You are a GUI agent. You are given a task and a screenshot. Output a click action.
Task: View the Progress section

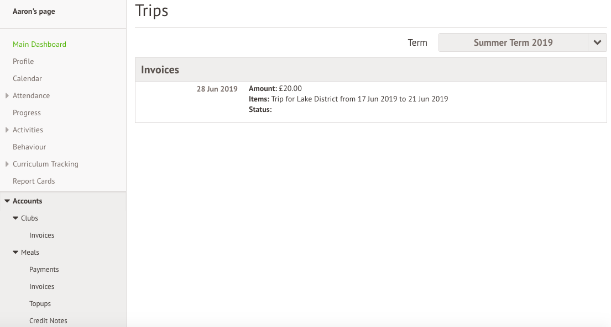pyautogui.click(x=27, y=112)
